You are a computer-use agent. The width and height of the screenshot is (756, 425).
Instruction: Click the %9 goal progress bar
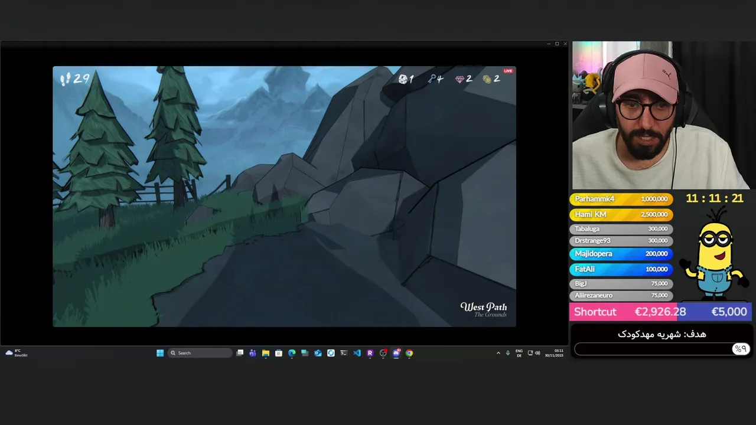(x=661, y=349)
